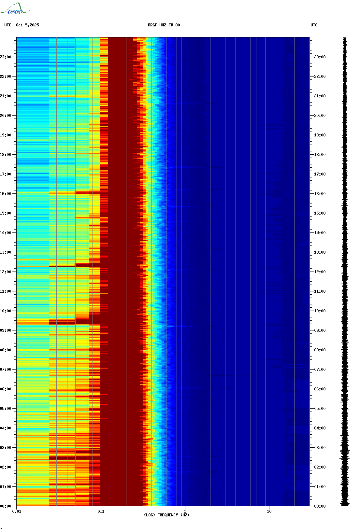Click the 0.01 frequency axis label
This screenshot has width=359, height=532.
coord(17,511)
